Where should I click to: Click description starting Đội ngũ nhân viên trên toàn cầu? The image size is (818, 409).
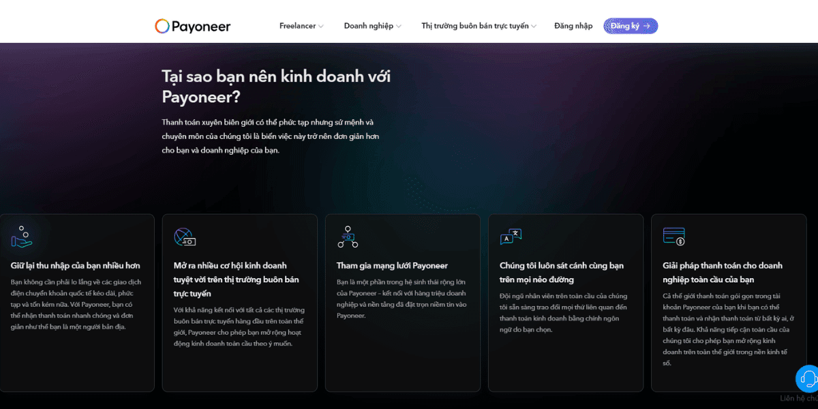(x=564, y=313)
